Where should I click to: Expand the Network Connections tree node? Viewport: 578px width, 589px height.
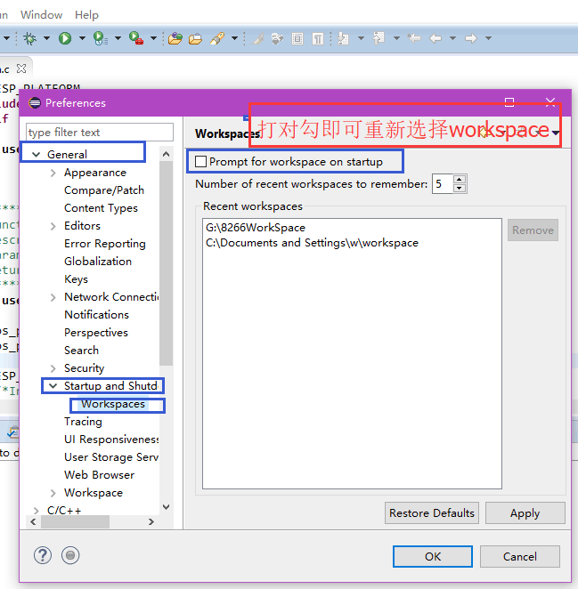(x=53, y=297)
